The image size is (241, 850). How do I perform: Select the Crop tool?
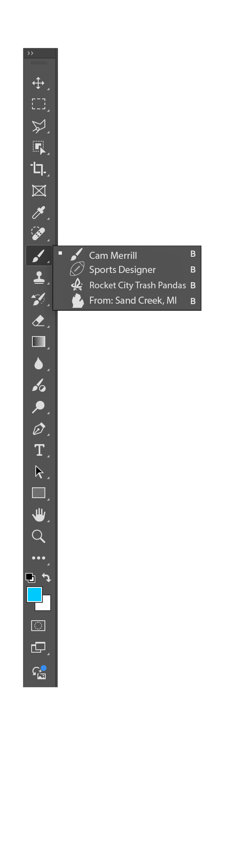[38, 168]
